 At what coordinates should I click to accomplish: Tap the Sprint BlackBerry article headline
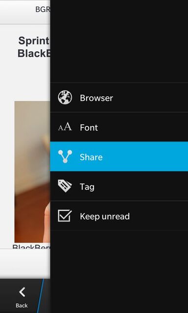pyautogui.click(x=34, y=47)
